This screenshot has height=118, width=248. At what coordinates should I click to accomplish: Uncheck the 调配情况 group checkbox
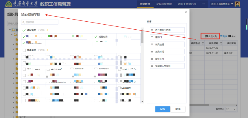click(24, 30)
